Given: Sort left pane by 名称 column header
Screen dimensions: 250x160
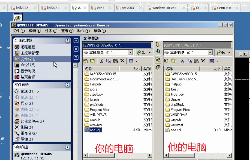Looking at the screenshot, I should click(x=101, y=69).
